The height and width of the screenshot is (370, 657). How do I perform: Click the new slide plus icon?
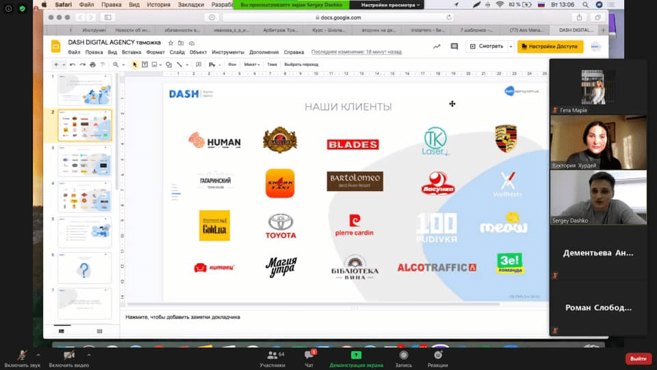coord(56,64)
